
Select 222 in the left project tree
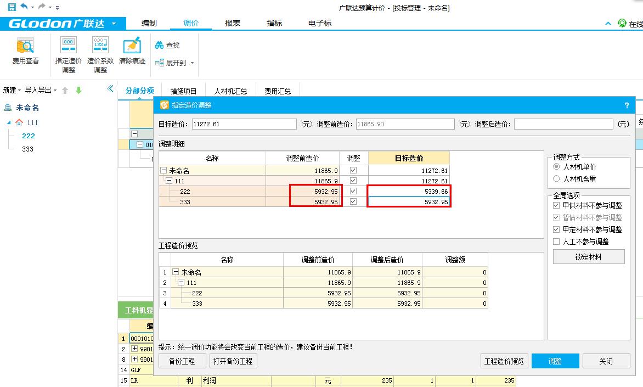(29, 136)
